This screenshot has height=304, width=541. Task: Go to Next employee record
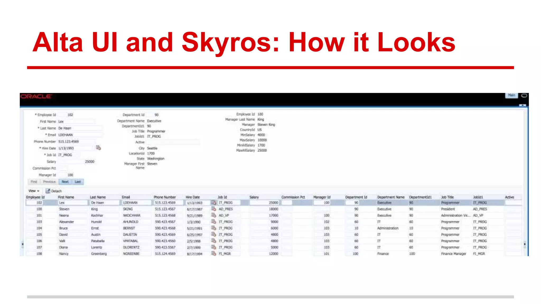(x=65, y=182)
